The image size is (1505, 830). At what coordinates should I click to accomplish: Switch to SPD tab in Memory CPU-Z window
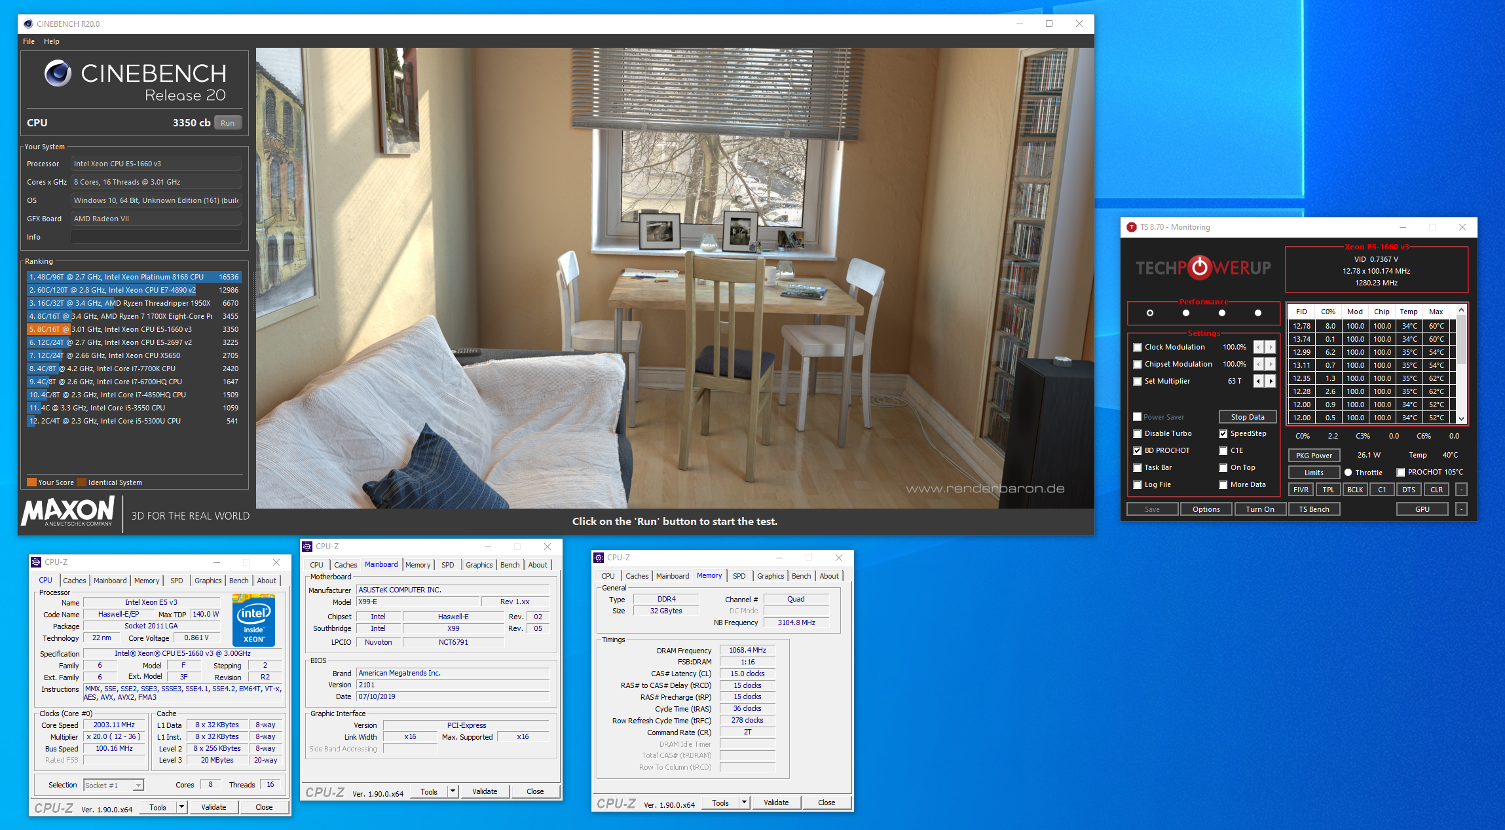pos(739,576)
